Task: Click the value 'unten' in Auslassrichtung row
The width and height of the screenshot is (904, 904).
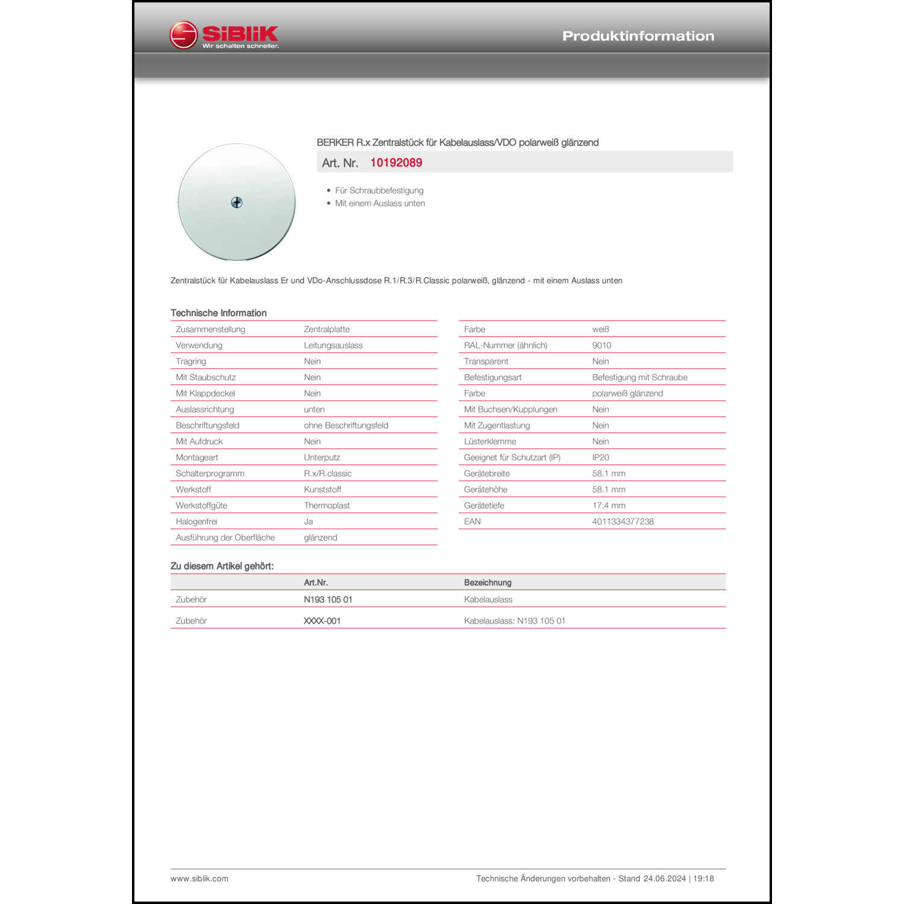Action: click(x=314, y=410)
